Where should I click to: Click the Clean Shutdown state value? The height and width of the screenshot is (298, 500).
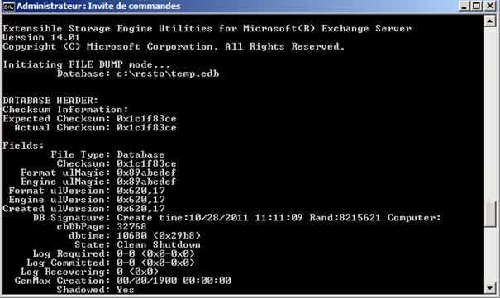tap(159, 245)
